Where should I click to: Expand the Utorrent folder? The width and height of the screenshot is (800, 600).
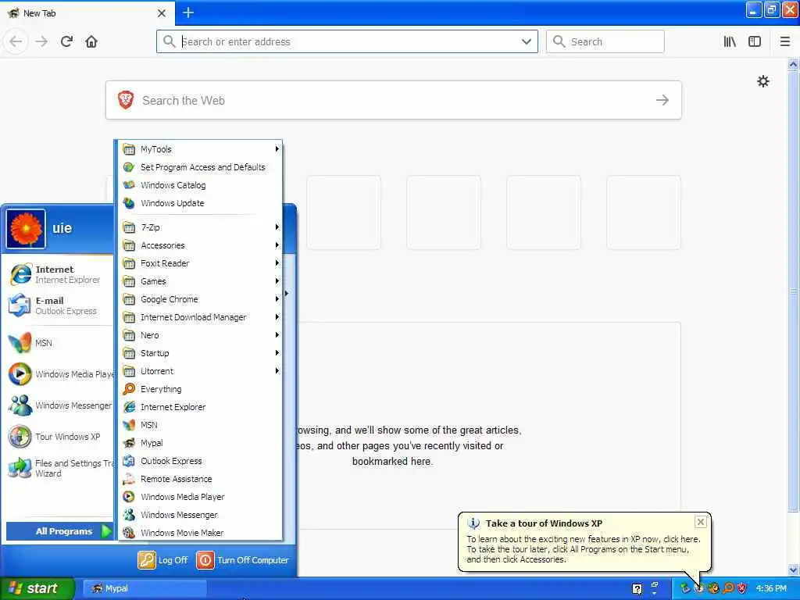(201, 371)
